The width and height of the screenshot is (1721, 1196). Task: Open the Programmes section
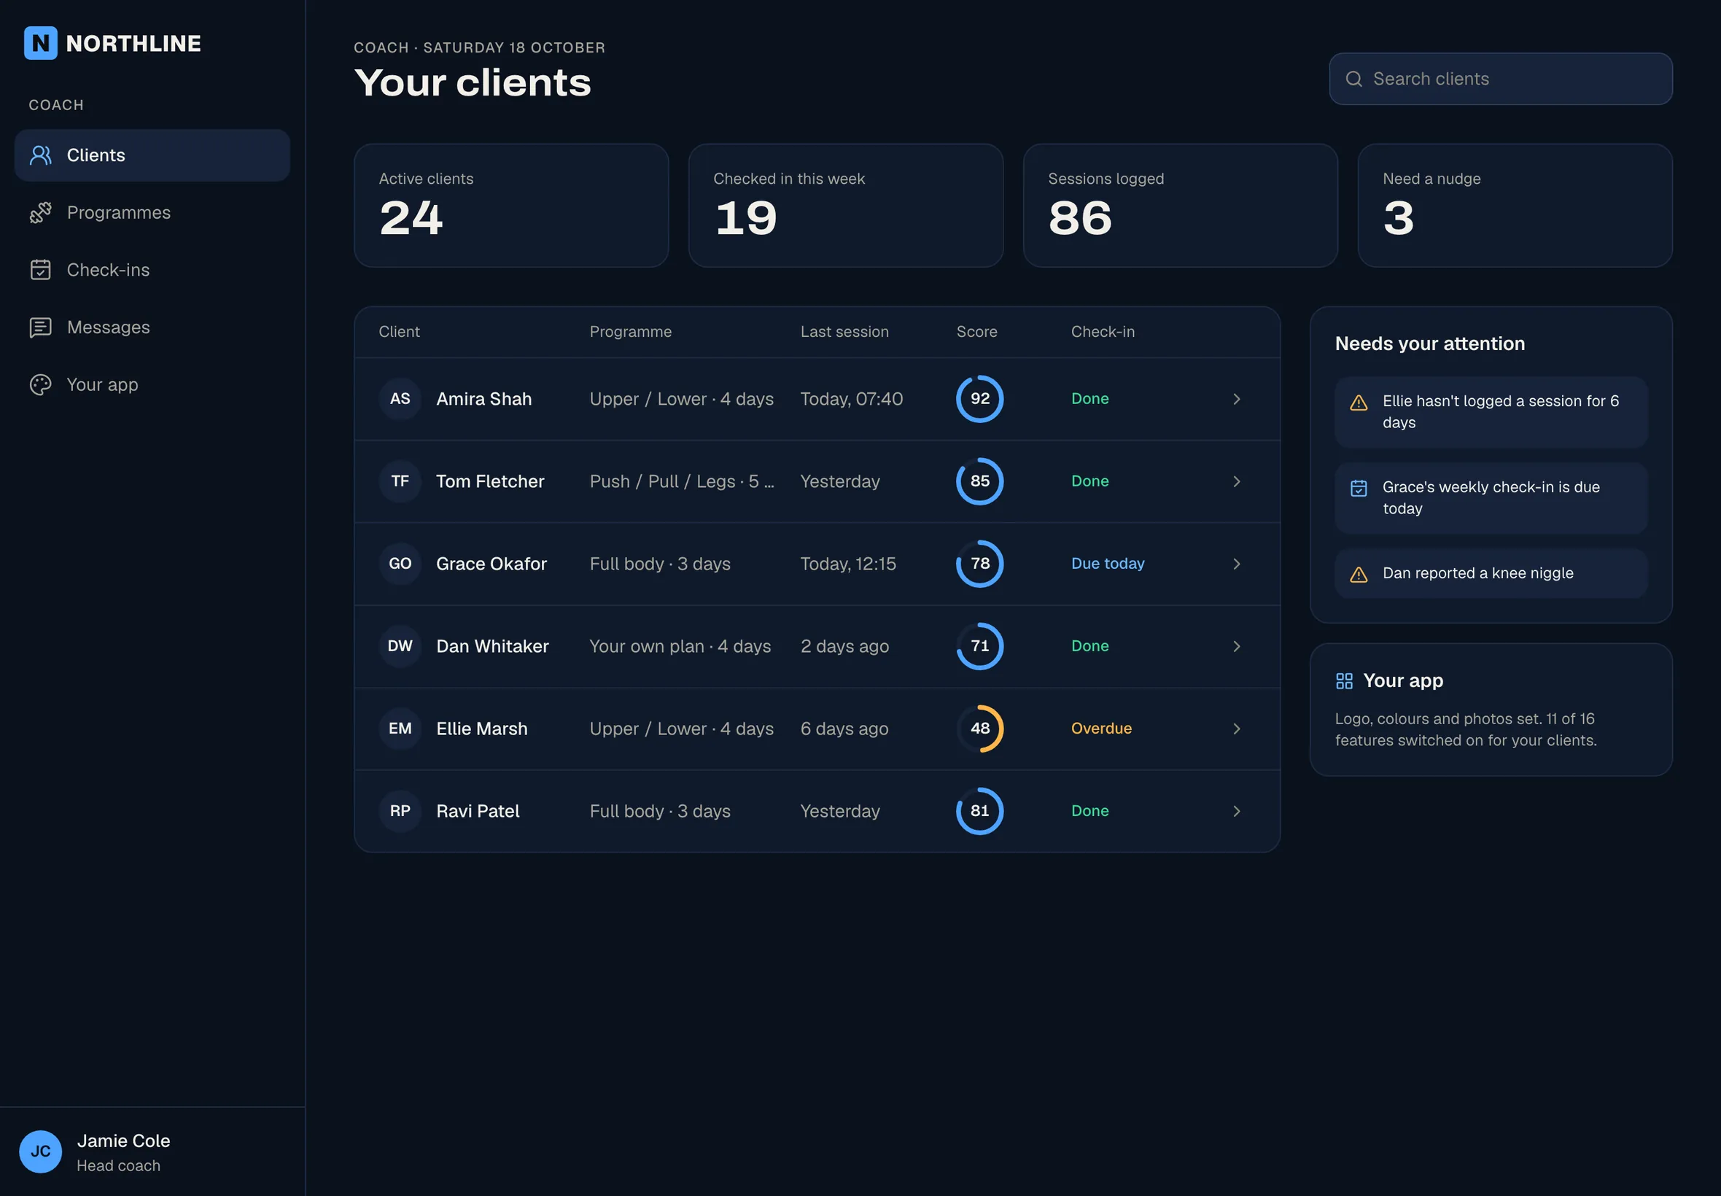(152, 213)
